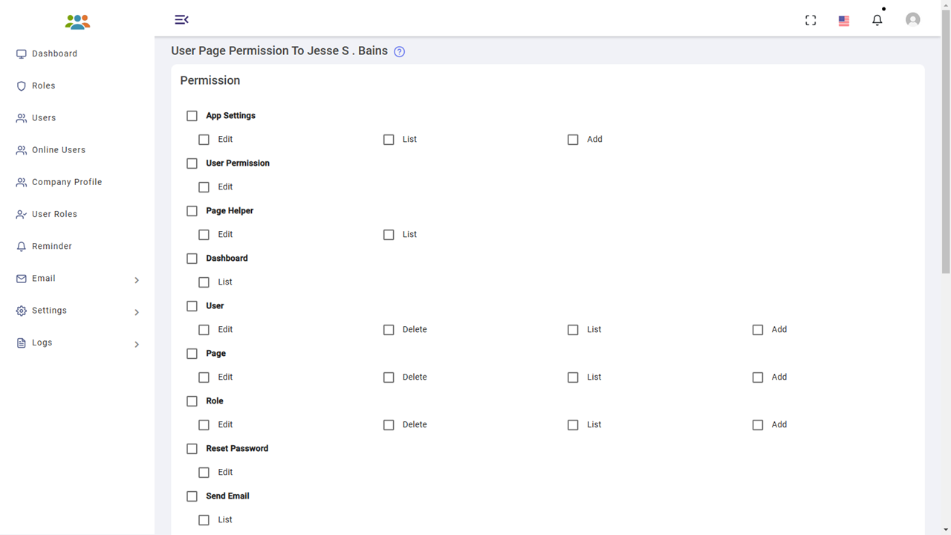Image resolution: width=951 pixels, height=535 pixels.
Task: Click the help question mark beside the page title
Action: tap(400, 51)
